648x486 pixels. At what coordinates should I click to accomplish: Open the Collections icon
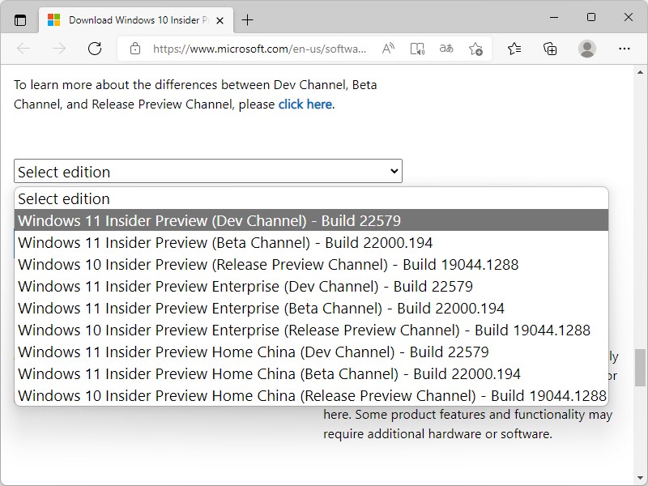(x=550, y=49)
